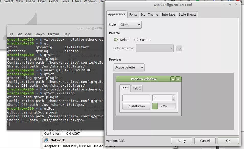The image size is (244, 149).
Task: Click 'qt5ct --version' command line
Action: [59, 93]
